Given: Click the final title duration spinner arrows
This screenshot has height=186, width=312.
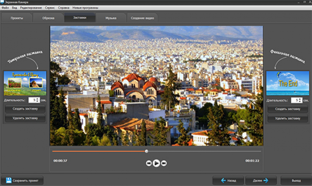Looking at the screenshot, I should (300, 100).
